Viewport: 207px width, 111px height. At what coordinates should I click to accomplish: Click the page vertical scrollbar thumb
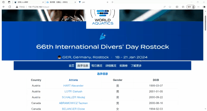(x=205, y=23)
